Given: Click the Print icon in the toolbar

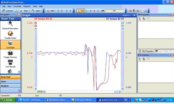Looking at the screenshot, I should (17, 11).
